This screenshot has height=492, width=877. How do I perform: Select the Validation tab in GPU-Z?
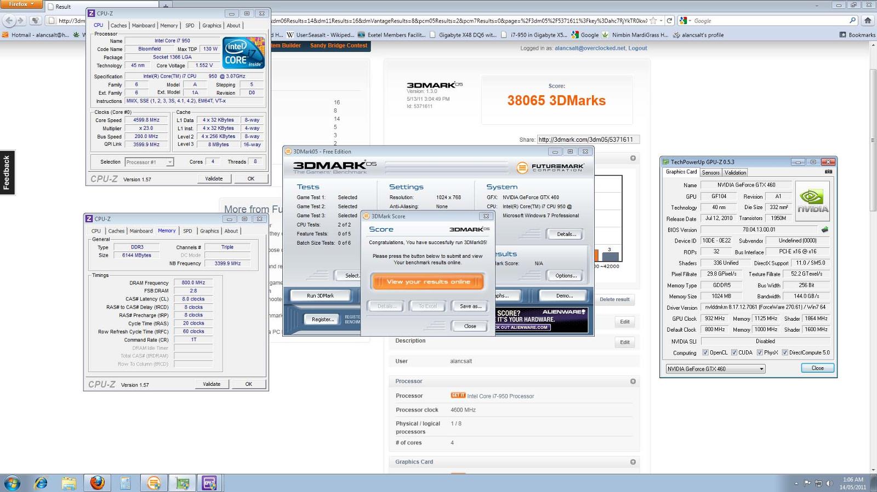(735, 172)
